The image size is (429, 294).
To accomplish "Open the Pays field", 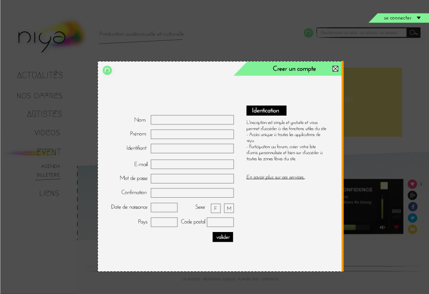I will 164,222.
